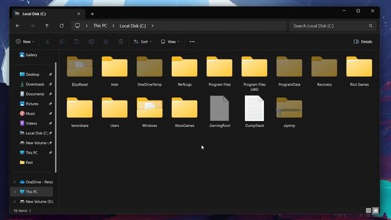Select the Program Files folder
The height and width of the screenshot is (220, 391).
coord(219,71)
